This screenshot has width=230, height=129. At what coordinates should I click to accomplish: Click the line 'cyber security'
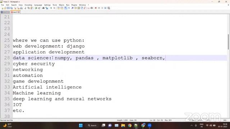(x=34, y=64)
